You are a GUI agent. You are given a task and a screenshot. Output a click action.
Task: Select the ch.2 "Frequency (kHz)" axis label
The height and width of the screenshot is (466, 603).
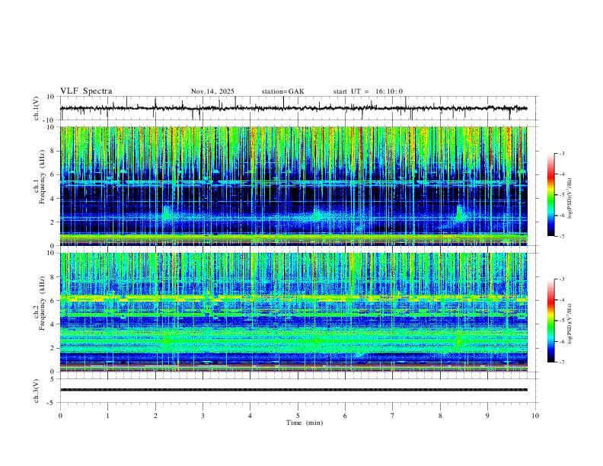coord(42,303)
